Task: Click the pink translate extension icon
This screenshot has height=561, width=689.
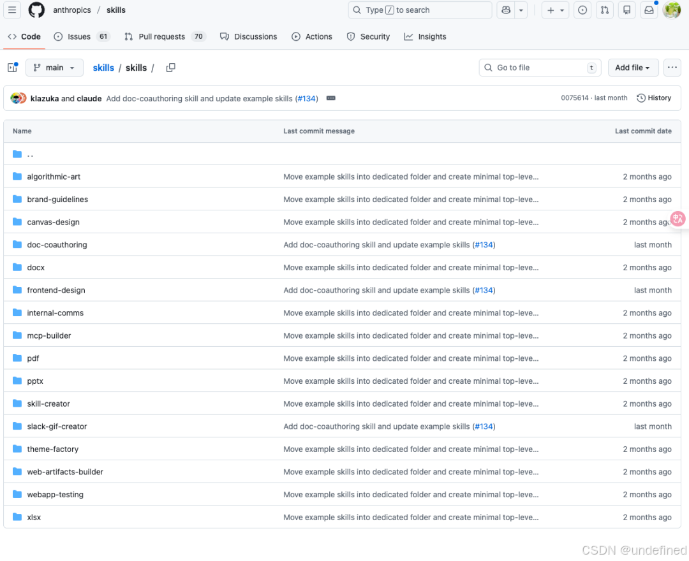Action: (x=678, y=218)
